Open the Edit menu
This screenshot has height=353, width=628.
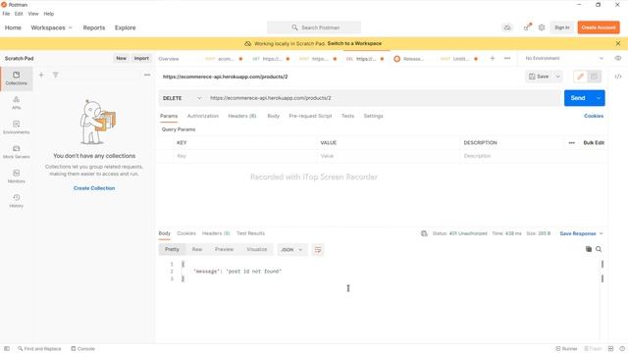pos(19,14)
